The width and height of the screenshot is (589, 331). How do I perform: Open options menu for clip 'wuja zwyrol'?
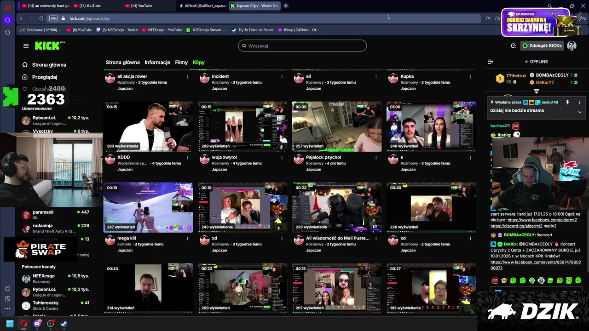(x=282, y=158)
